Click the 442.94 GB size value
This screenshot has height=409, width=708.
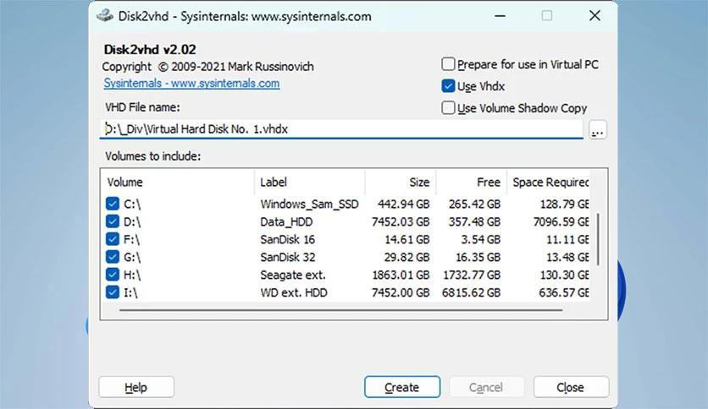pos(404,204)
